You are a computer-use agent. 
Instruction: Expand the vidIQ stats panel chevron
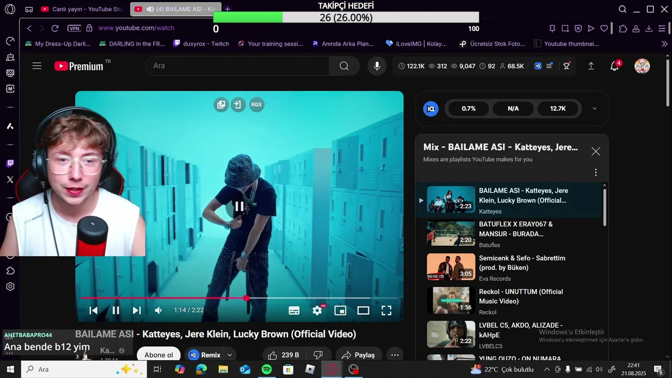[594, 109]
